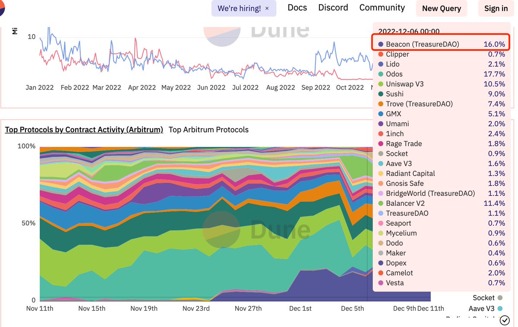
Task: Select the Trove (TreasureDAO) tooltip row
Action: (x=442, y=104)
